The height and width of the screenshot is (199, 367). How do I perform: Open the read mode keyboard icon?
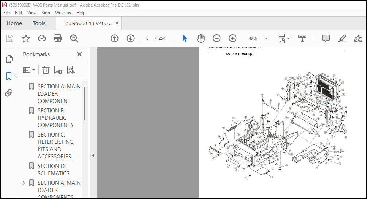(302, 38)
